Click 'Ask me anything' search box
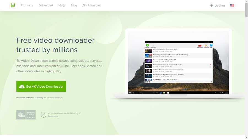Image resolution: width=248 pixels, height=139 pixels. (x=143, y=93)
